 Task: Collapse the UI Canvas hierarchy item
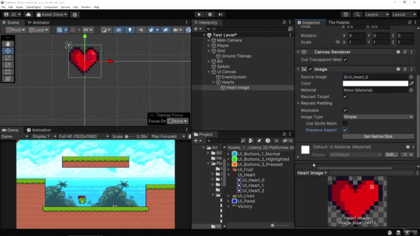coord(209,72)
